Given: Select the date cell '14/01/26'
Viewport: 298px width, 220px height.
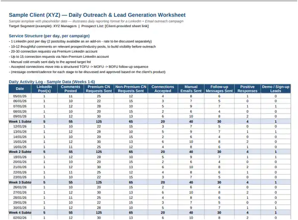Looking at the screenshot, I should click(20, 137).
